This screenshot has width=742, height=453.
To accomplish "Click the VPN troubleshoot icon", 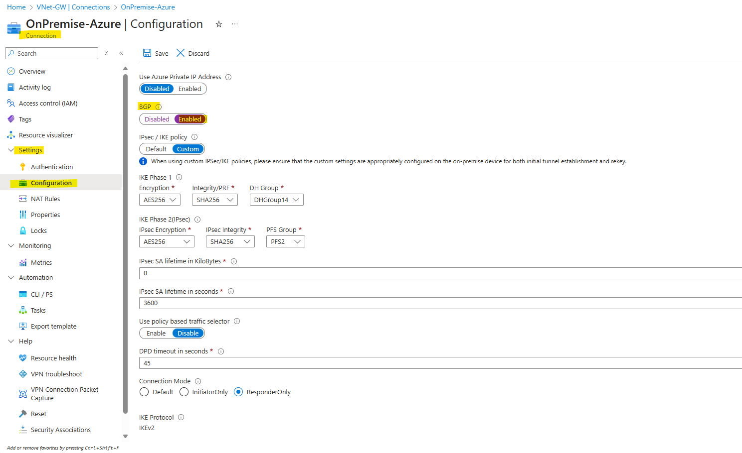I will tap(23, 374).
